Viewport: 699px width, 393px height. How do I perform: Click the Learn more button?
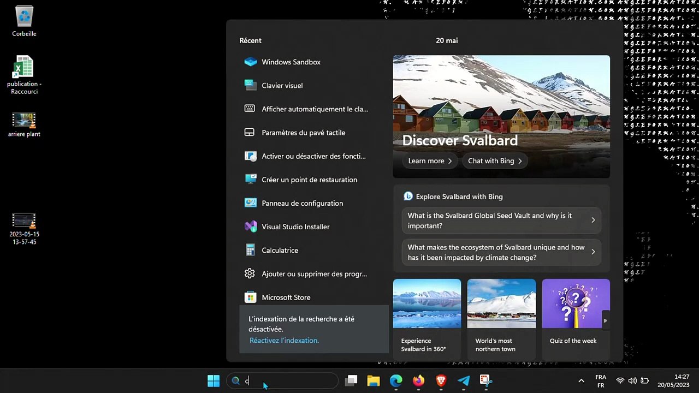430,161
